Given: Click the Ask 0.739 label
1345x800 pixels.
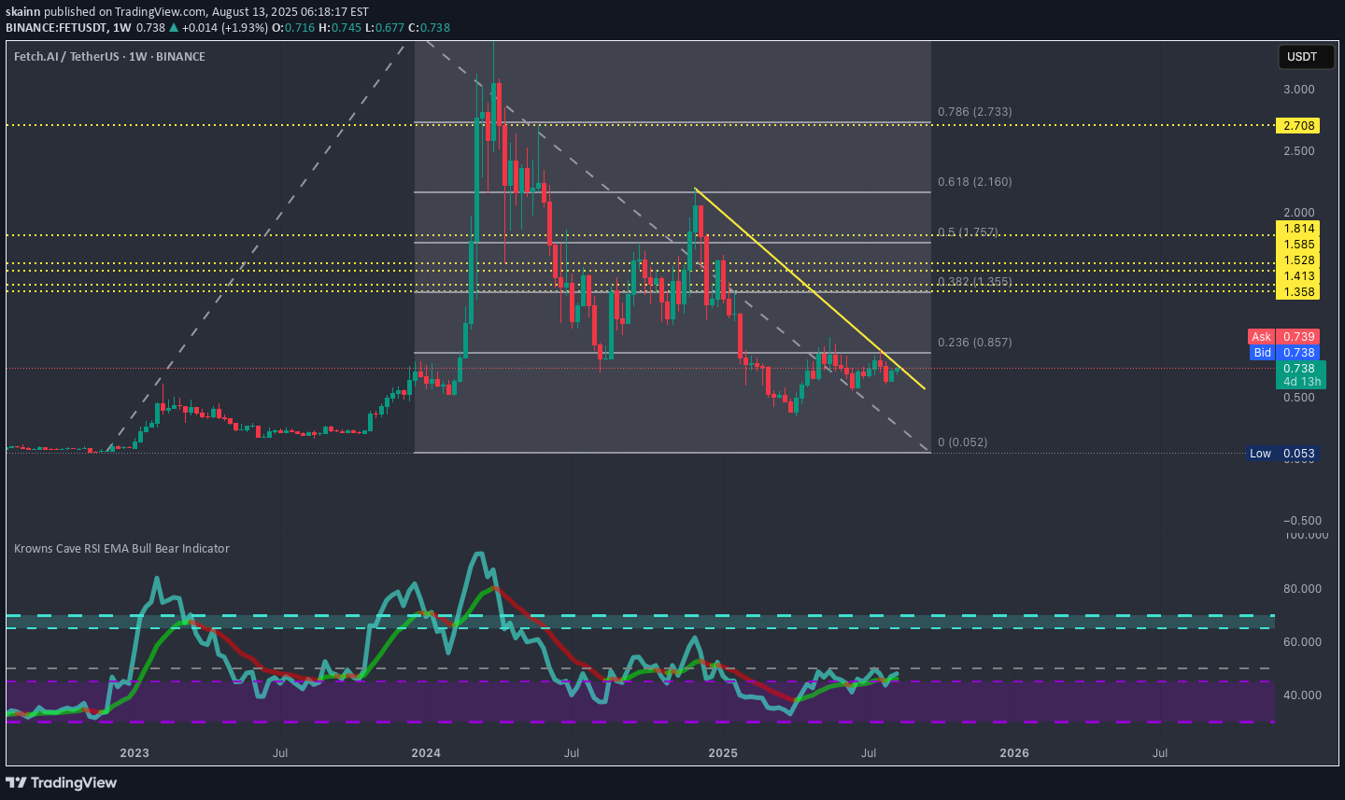Looking at the screenshot, I should point(1284,337).
